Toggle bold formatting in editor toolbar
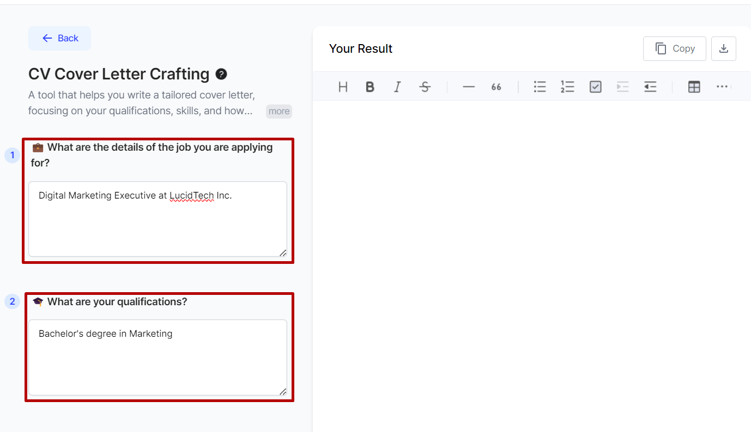The image size is (751, 432). pyautogui.click(x=370, y=87)
